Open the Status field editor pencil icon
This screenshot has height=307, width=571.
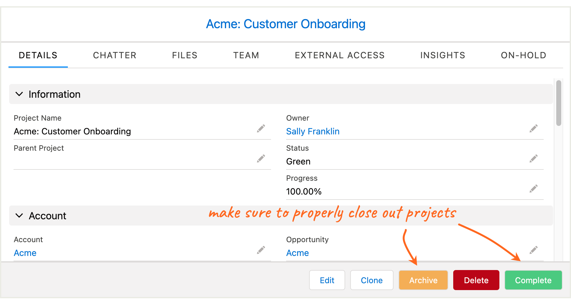click(534, 158)
